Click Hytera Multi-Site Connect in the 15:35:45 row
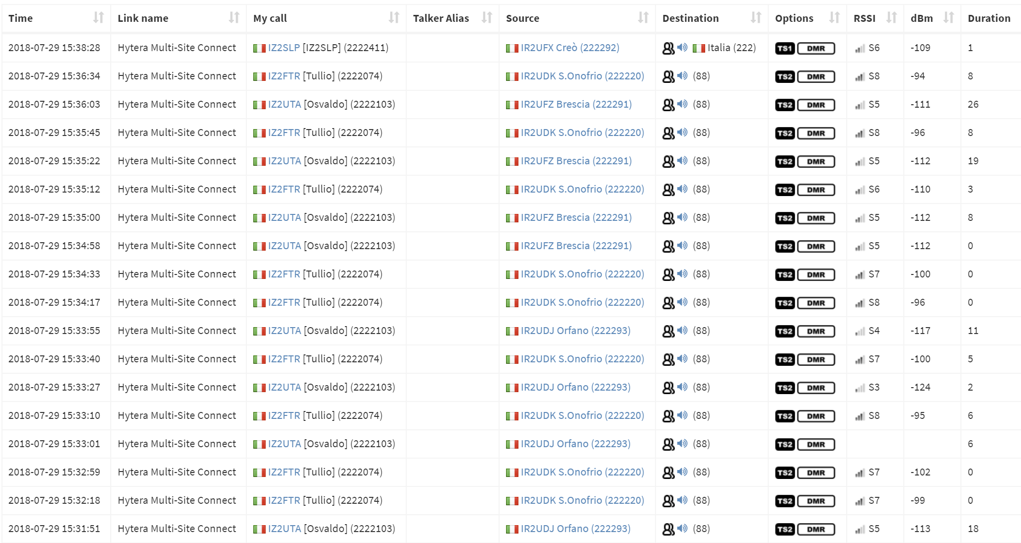 pos(177,133)
